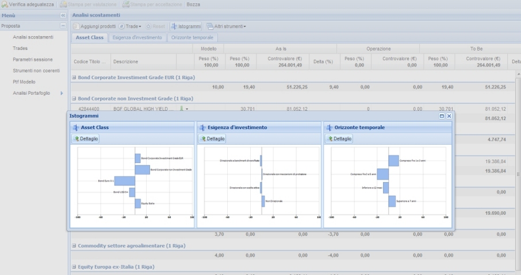Click Bond Corporate non Investment Grade chart bar
Screen dimensions: 521x275
143,170
